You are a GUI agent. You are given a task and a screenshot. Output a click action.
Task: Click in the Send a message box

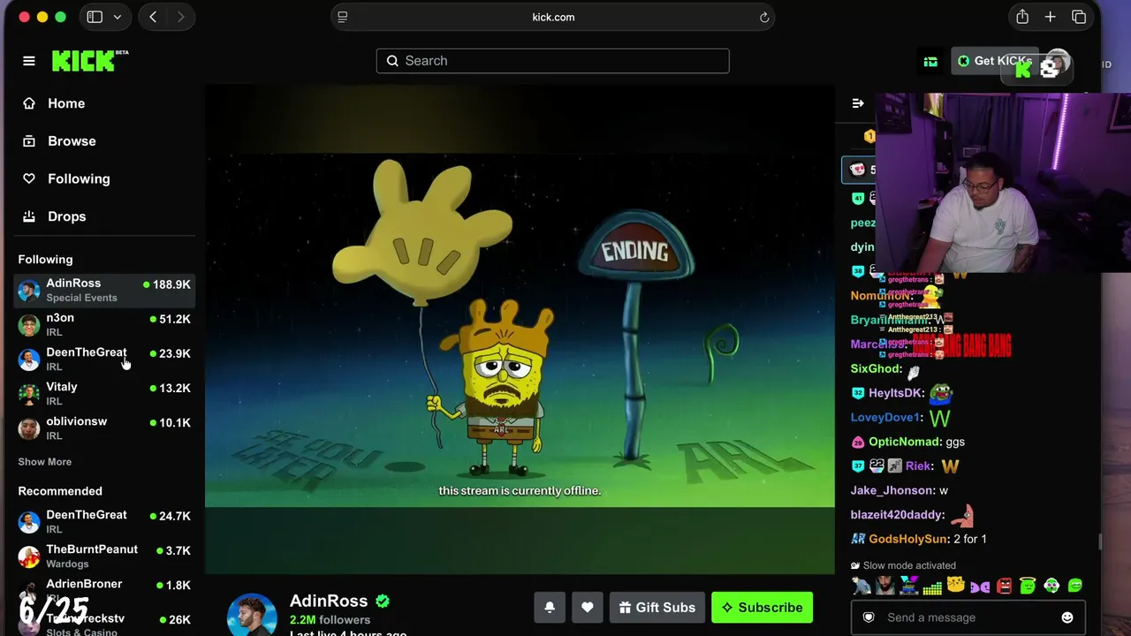pyautogui.click(x=968, y=617)
